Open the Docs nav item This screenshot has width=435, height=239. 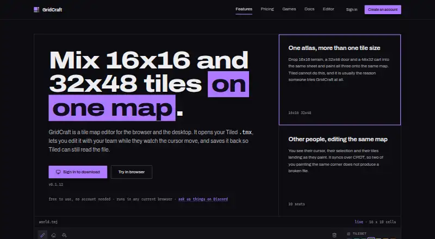(309, 9)
